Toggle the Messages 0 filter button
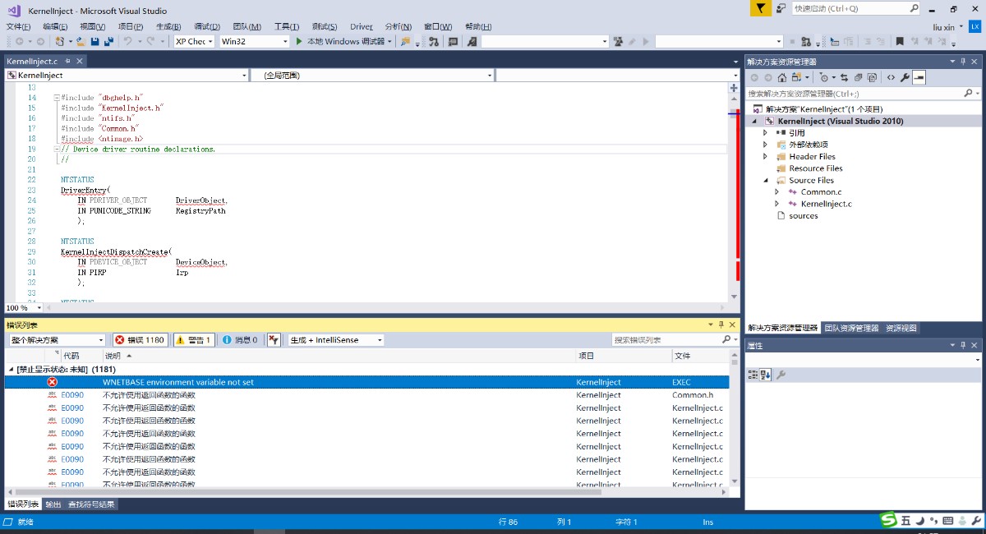Screen dimensions: 986x534 click(x=240, y=339)
